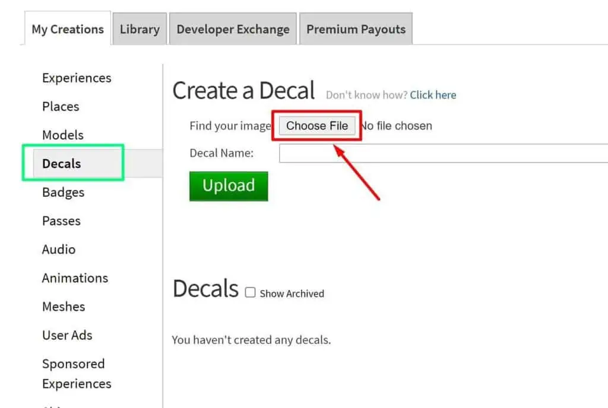This screenshot has width=608, height=408.
Task: Click the Choose File button
Action: pyautogui.click(x=317, y=125)
